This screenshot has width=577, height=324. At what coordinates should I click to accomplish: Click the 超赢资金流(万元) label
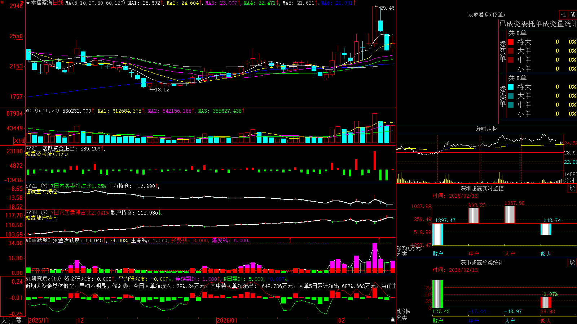pos(47,154)
